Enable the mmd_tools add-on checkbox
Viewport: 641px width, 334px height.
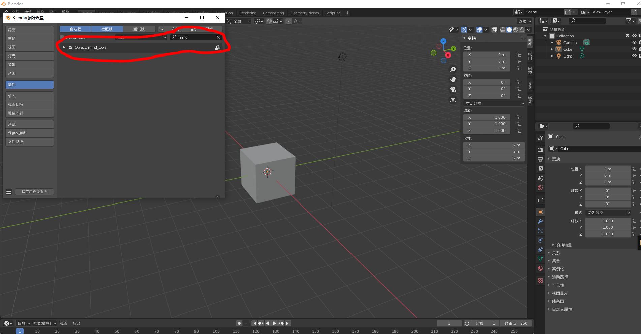point(71,47)
